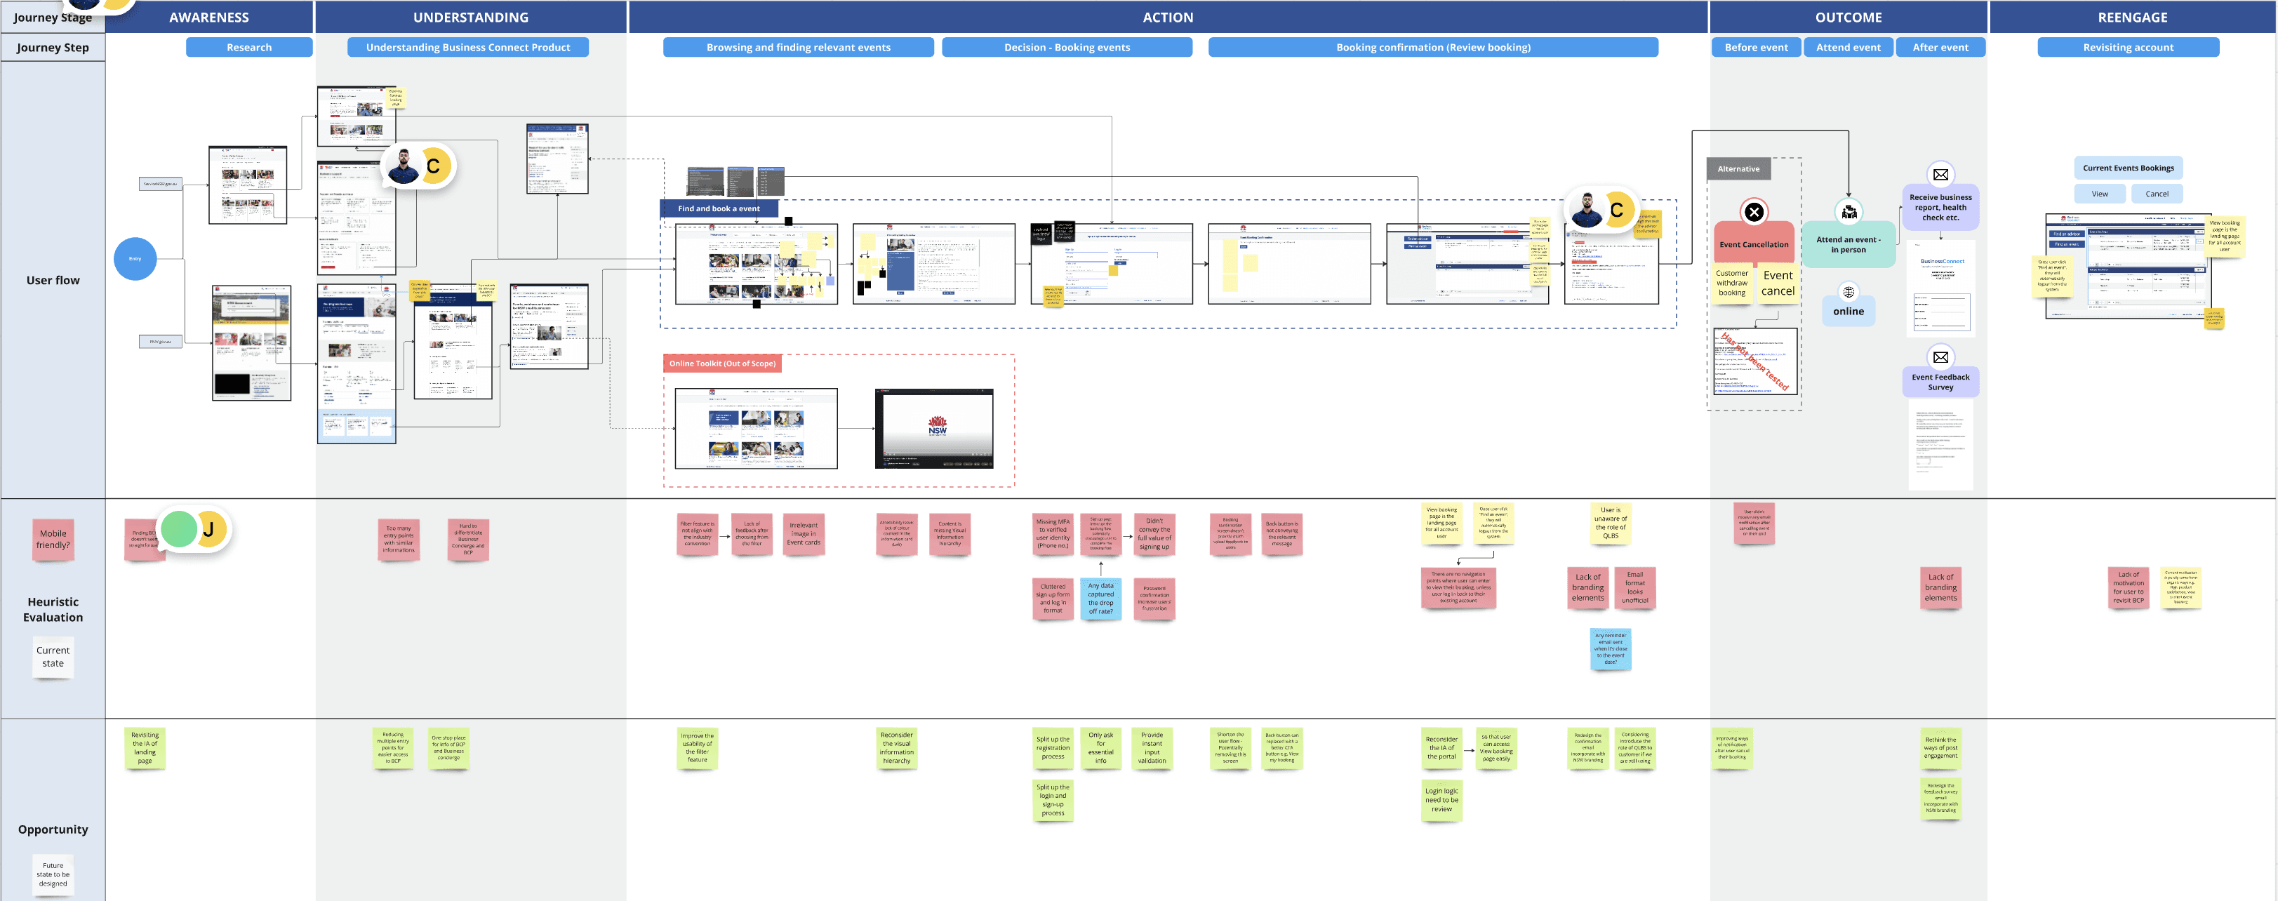
Task: Click the X icon on Event Cancellation
Action: point(1754,212)
